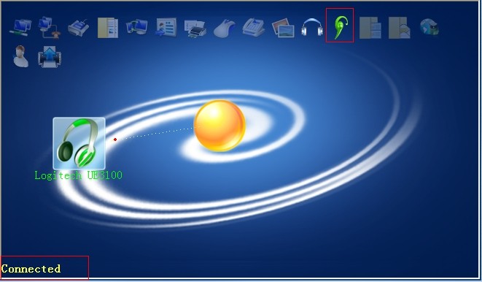Click the folder with envelope service icon
The image size is (482, 282).
[x=400, y=28]
